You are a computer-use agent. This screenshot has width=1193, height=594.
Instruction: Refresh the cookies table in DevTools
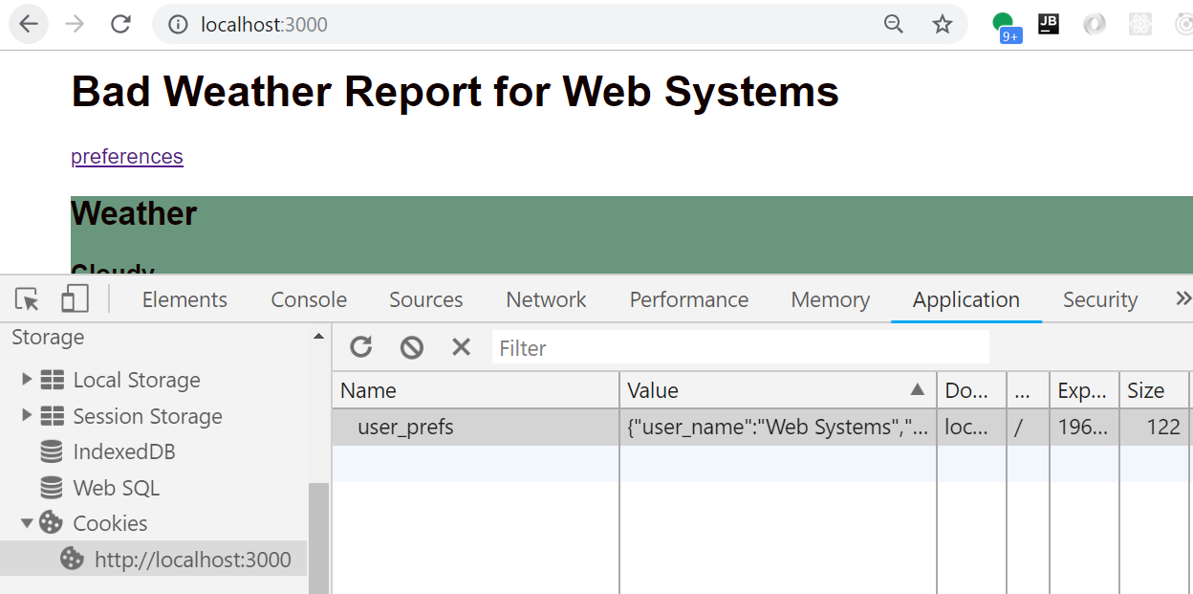pos(361,347)
